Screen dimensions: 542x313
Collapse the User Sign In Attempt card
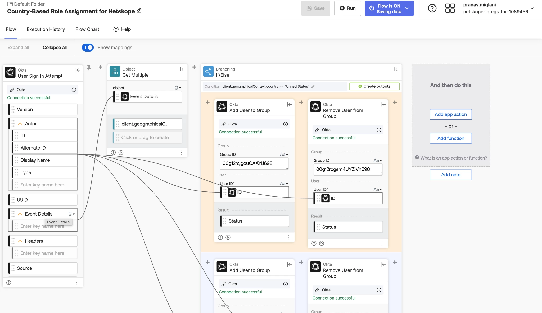click(78, 70)
